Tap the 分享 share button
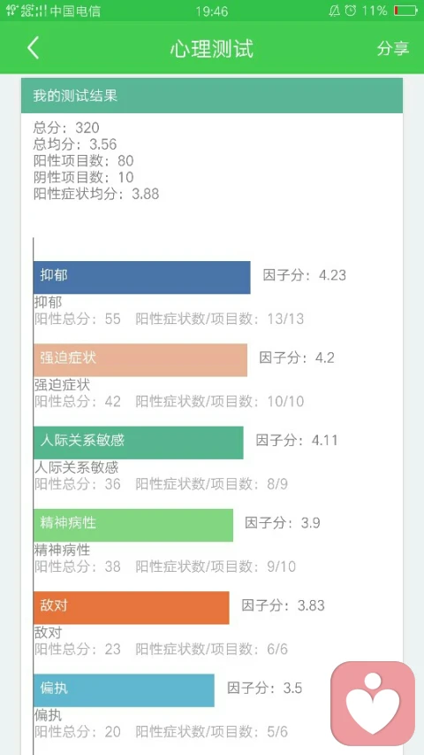The width and height of the screenshot is (424, 755). tap(393, 48)
